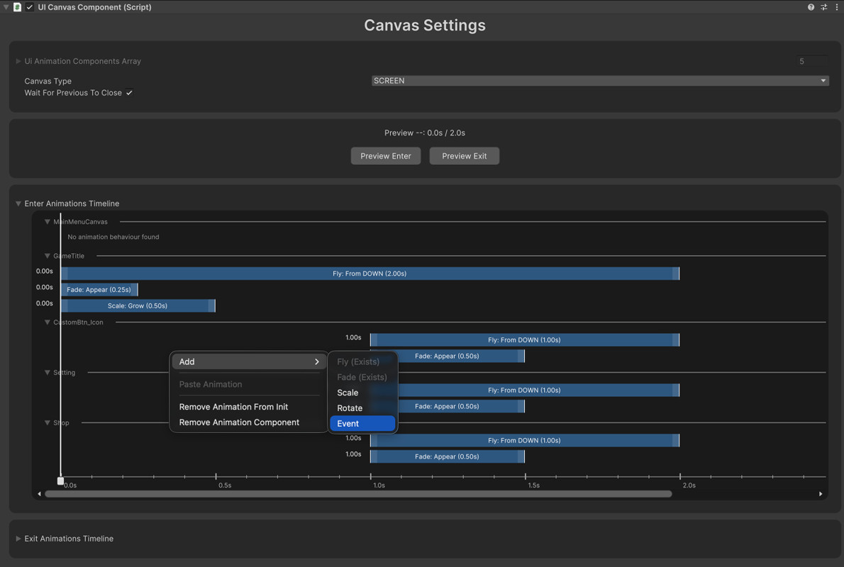Click the 1.0s tick on the ruler
This screenshot has width=844, height=567.
[x=371, y=476]
